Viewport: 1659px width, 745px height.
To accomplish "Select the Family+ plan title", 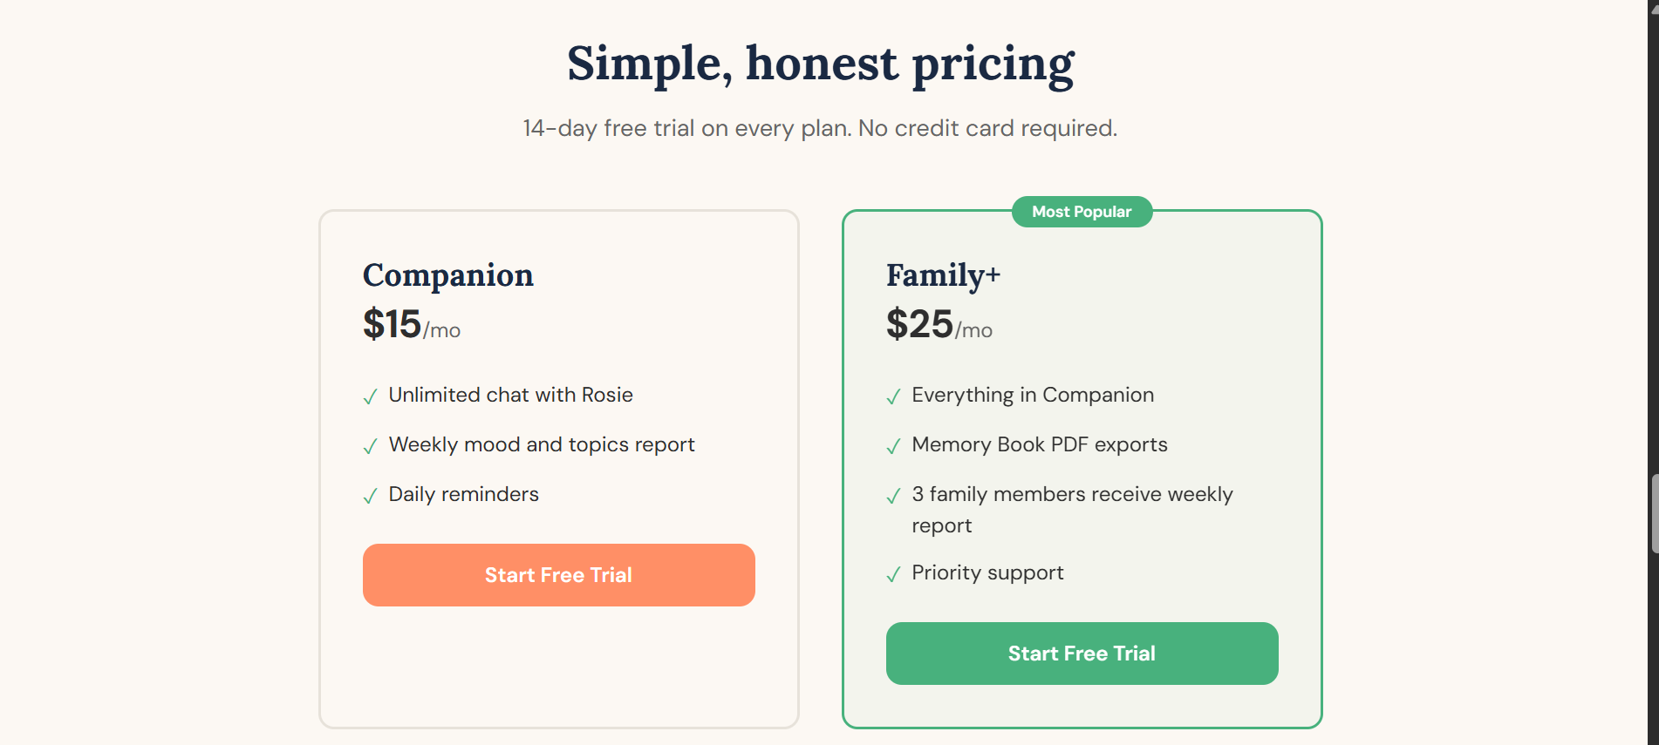I will 943,275.
